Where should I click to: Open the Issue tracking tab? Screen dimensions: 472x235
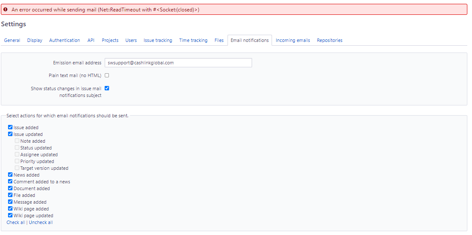pos(158,40)
